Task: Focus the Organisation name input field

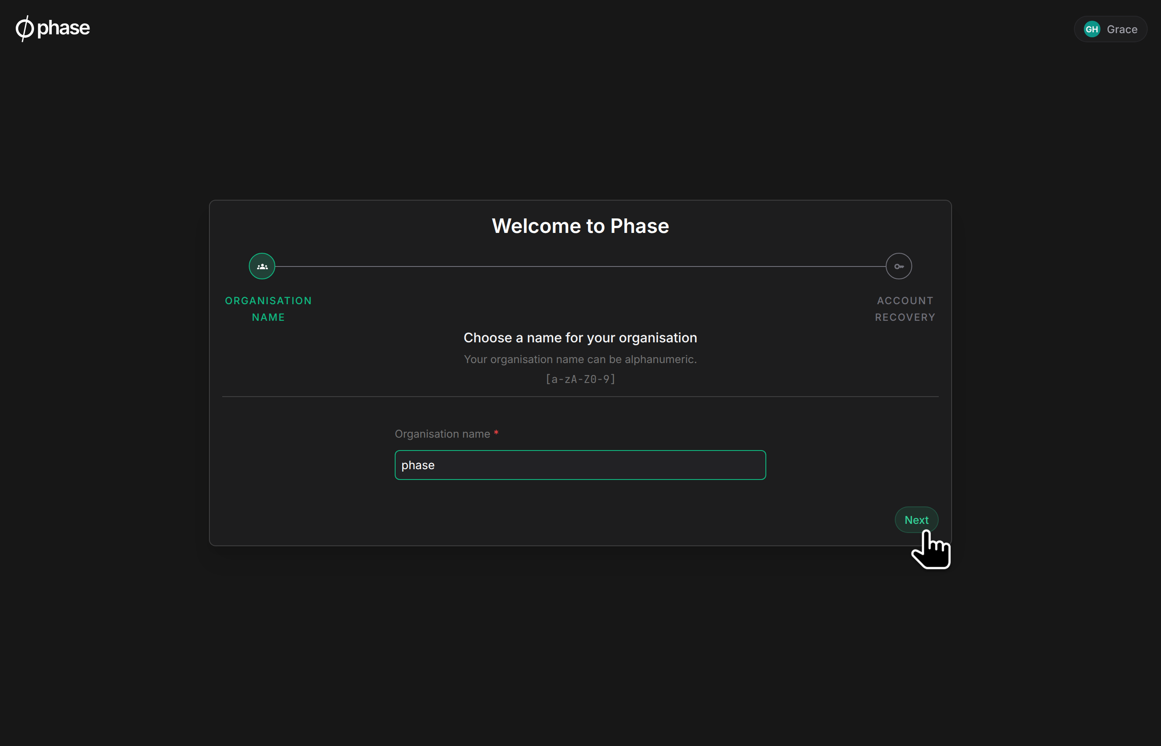Action: (580, 465)
